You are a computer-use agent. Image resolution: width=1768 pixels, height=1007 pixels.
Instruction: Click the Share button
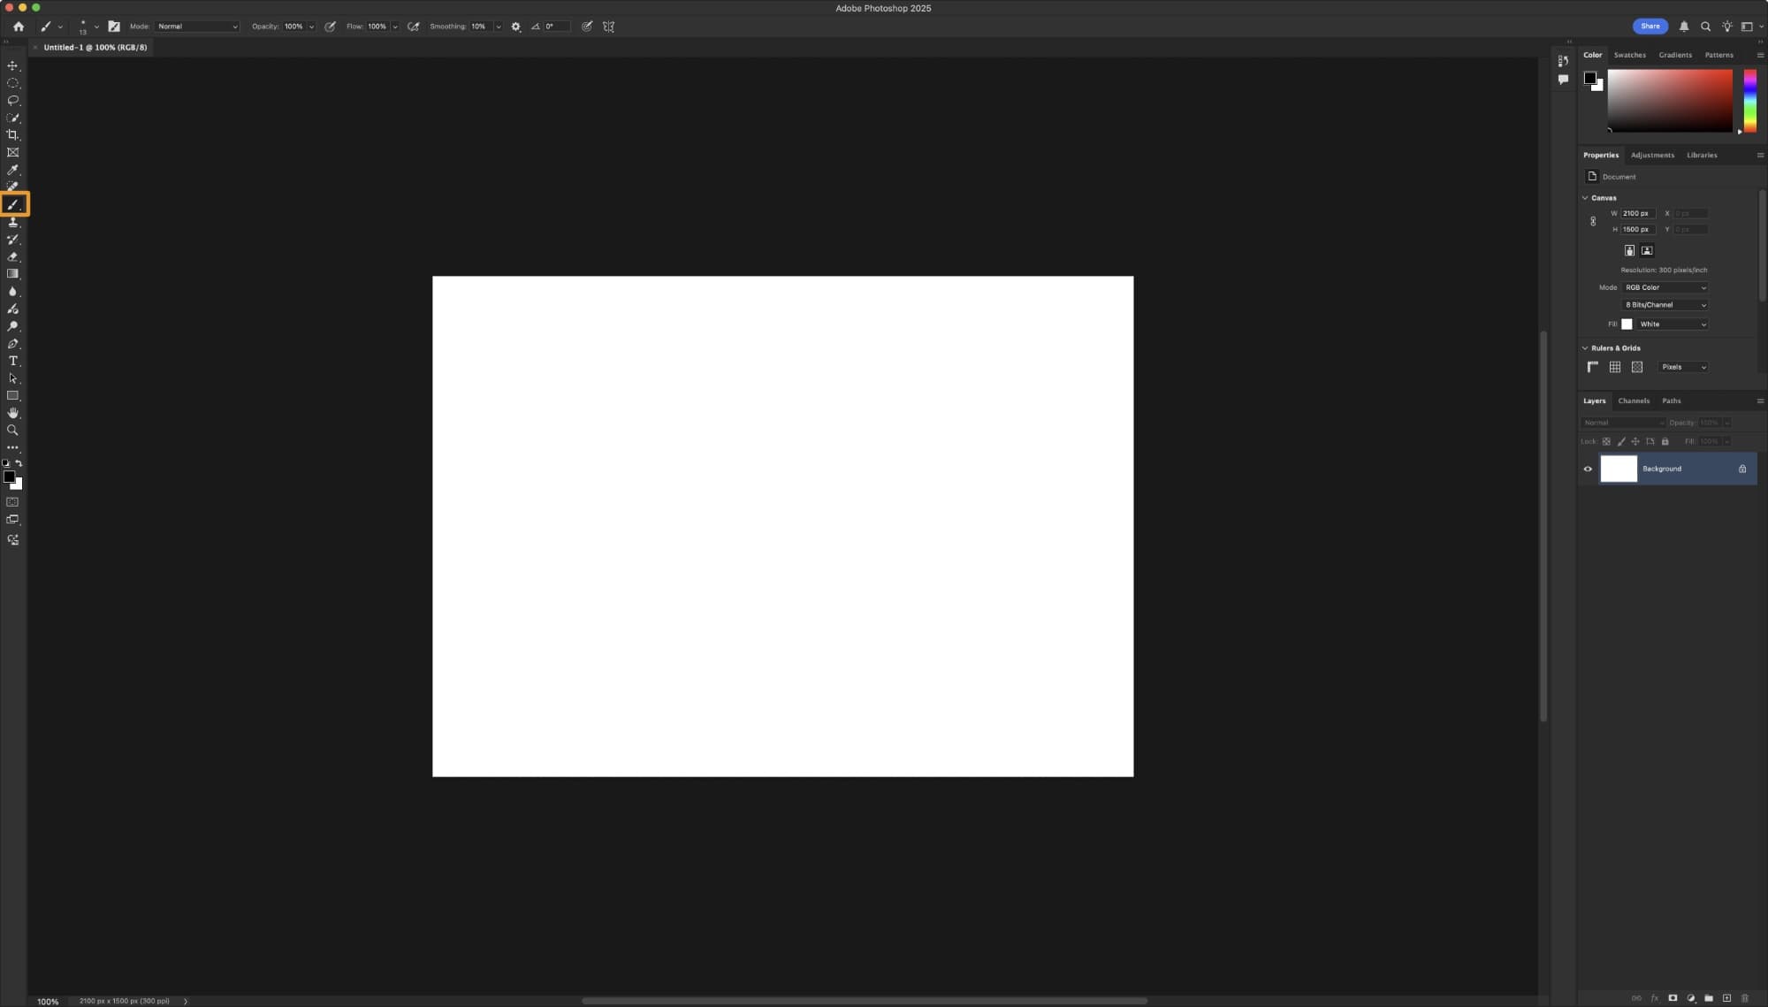(1650, 27)
